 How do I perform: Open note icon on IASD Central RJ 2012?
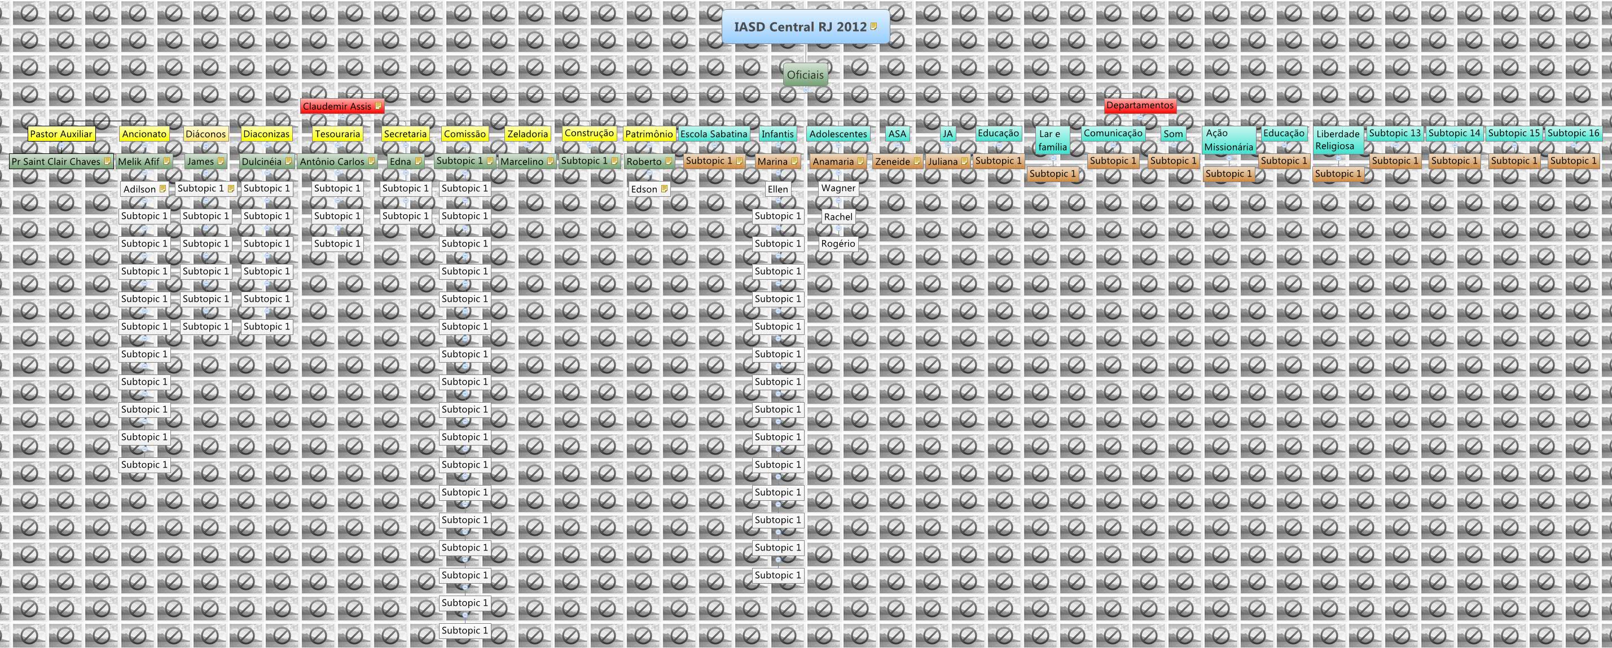[873, 27]
